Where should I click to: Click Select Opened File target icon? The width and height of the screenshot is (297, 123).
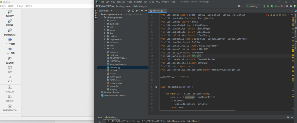click(128, 11)
